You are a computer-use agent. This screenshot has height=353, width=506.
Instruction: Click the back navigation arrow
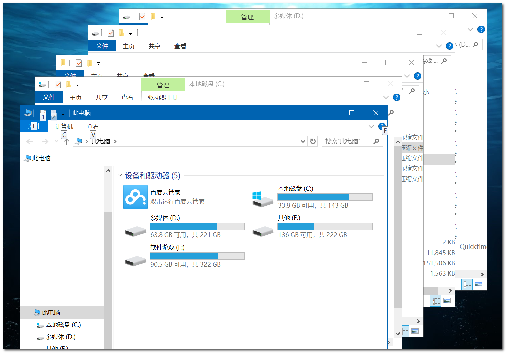(x=30, y=141)
